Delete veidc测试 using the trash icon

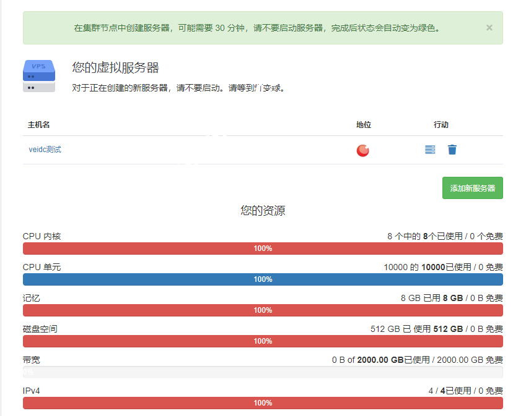tap(452, 150)
